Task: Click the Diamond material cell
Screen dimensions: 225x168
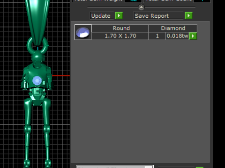Action: (x=173, y=28)
